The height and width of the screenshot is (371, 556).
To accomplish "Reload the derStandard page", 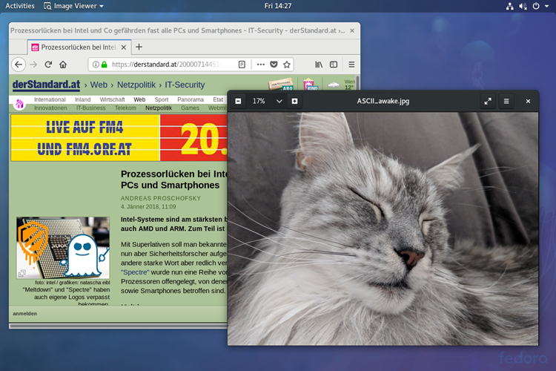I will point(48,65).
